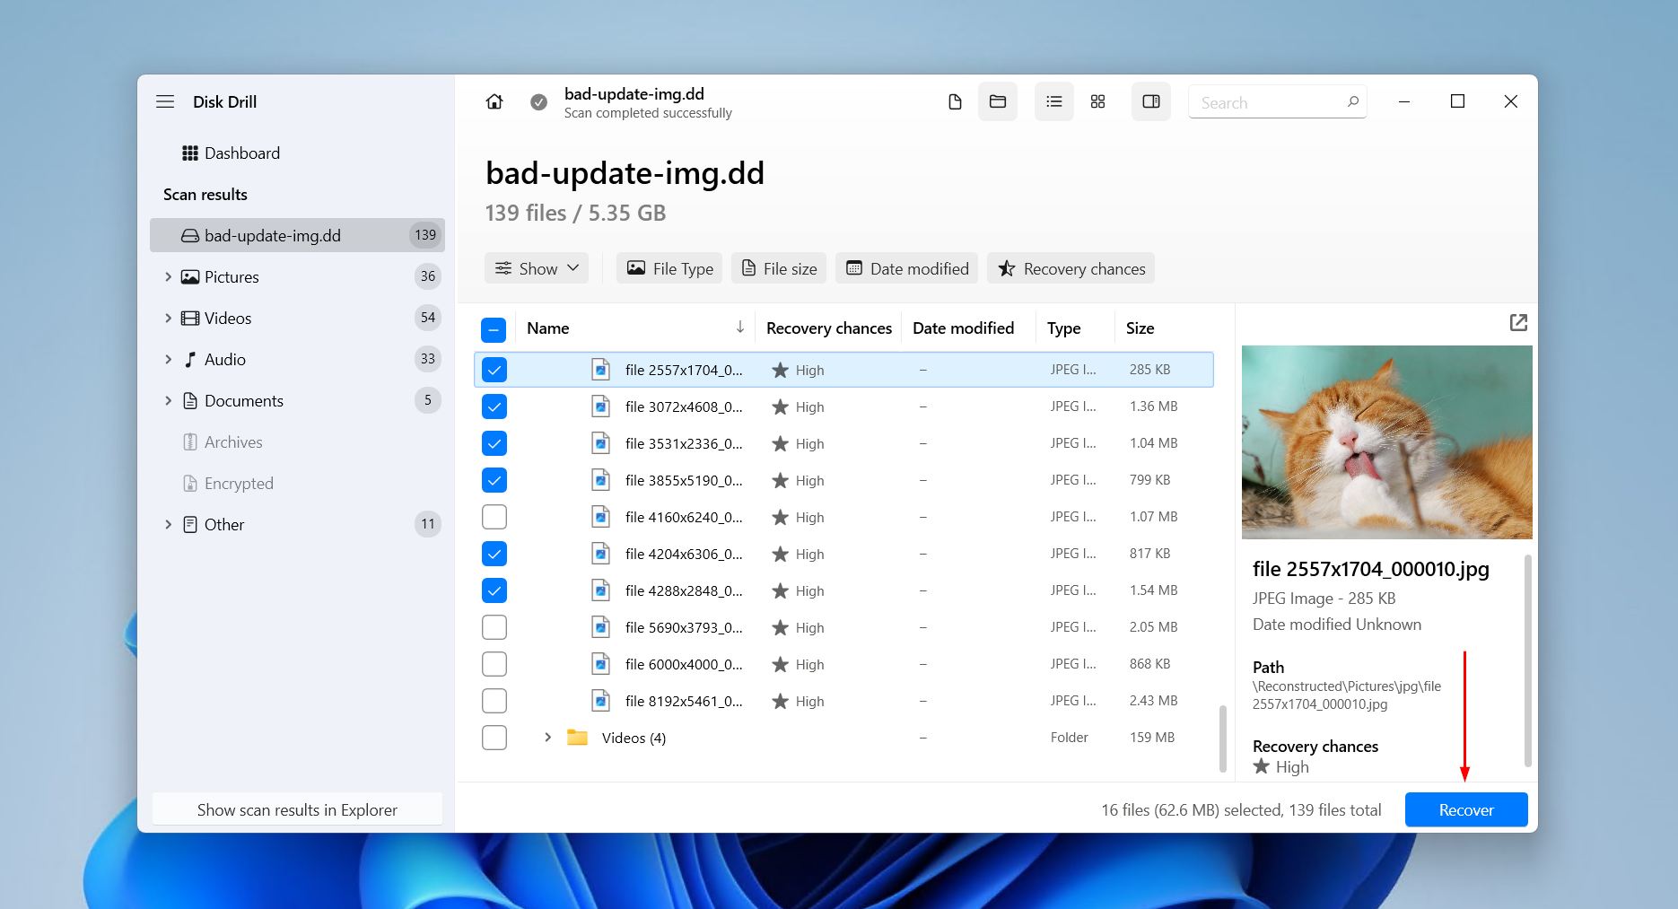Screen dimensions: 1678x909
Task: Click JPEG icon of file 3072x4608
Action: coord(601,406)
